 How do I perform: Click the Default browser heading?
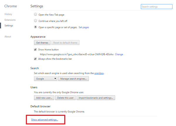click(x=40, y=106)
